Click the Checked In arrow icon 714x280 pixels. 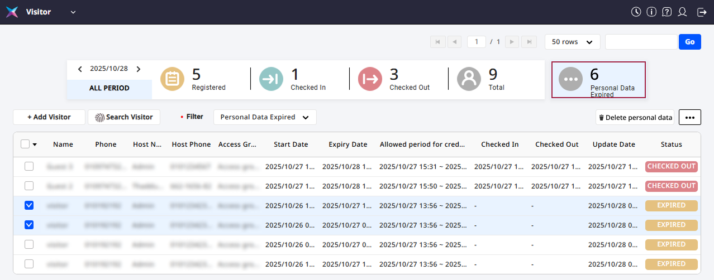click(272, 79)
